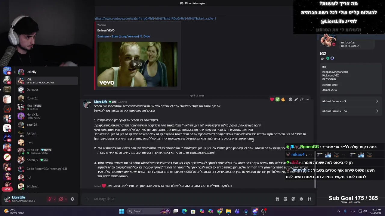
Task: Open the three-dot more message options
Action: point(307,99)
